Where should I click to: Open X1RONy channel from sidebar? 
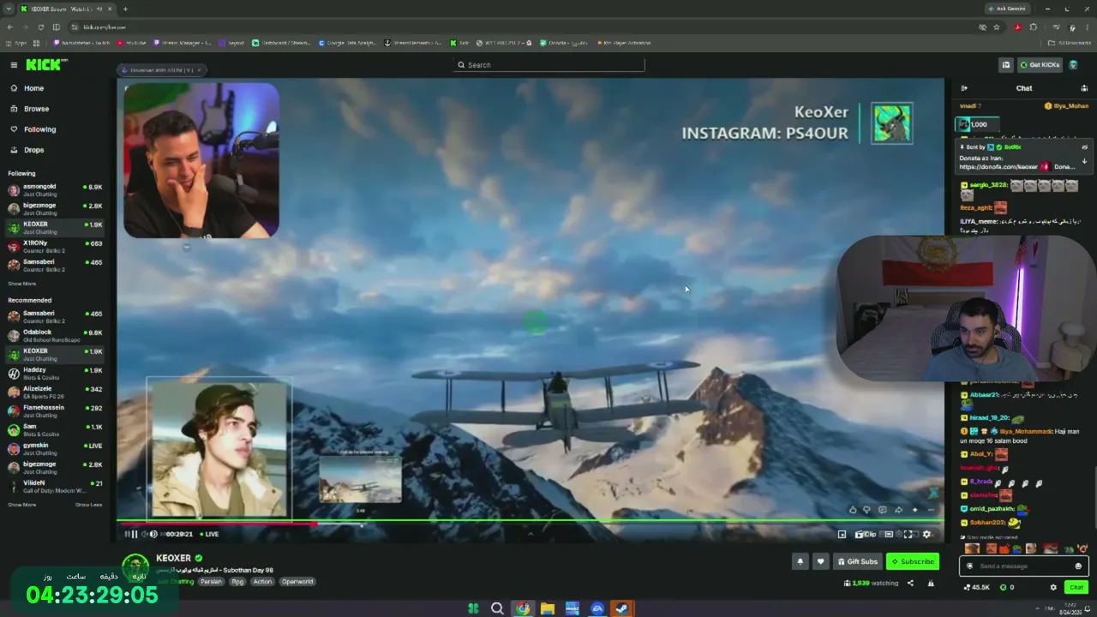tap(55, 246)
